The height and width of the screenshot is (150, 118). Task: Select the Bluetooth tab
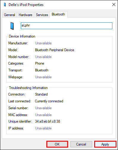point(58,14)
